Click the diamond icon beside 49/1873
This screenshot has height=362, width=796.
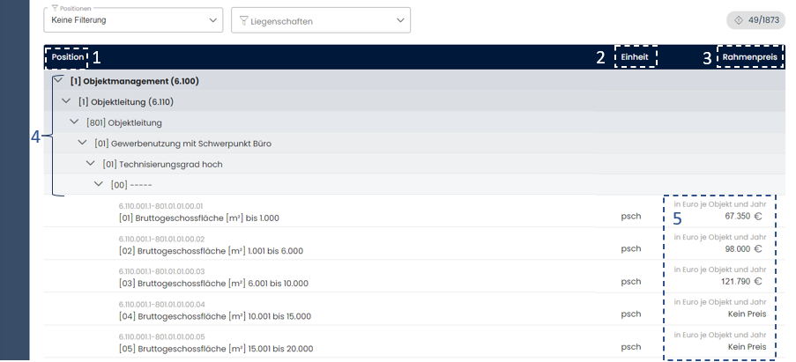737,20
